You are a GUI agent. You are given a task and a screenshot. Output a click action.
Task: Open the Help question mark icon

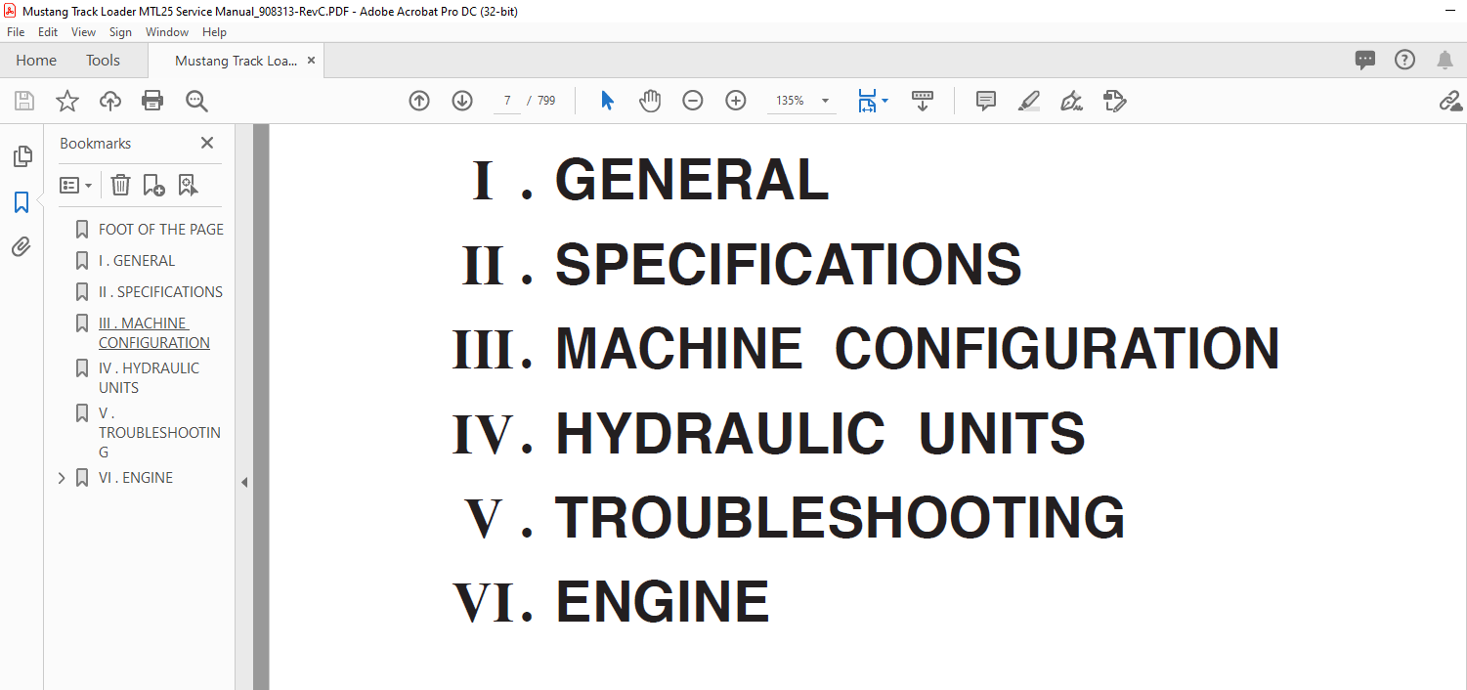tap(1404, 60)
